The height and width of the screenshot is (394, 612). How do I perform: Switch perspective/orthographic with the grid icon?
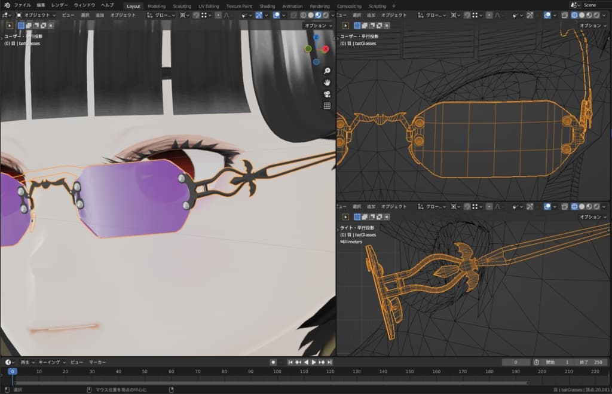(327, 106)
